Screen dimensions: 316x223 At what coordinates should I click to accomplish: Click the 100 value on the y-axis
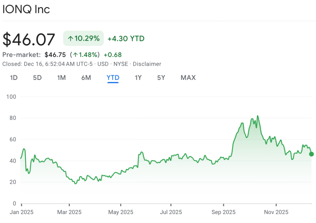click(11, 97)
